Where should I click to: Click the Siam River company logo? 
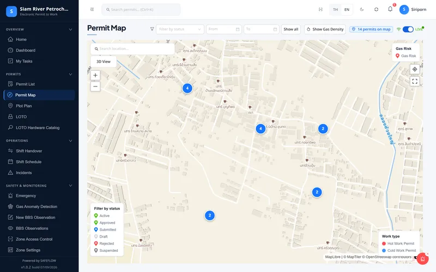tap(11, 11)
